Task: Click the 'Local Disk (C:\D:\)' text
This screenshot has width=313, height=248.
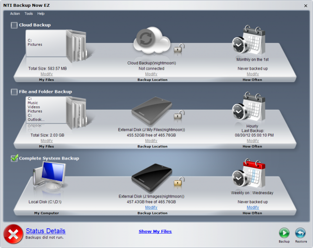Action: (x=45, y=202)
